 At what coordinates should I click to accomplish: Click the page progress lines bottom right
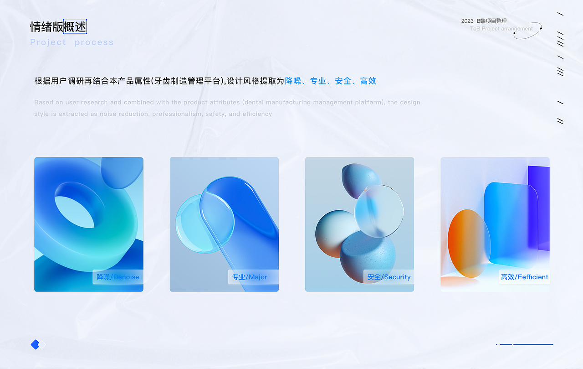click(x=524, y=345)
